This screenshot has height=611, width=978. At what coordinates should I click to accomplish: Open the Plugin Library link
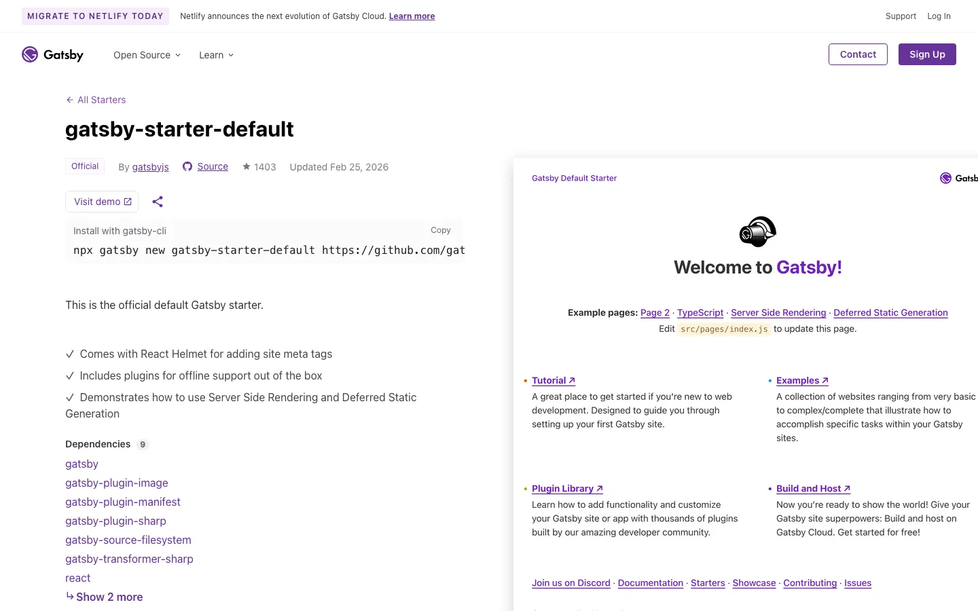pos(567,488)
